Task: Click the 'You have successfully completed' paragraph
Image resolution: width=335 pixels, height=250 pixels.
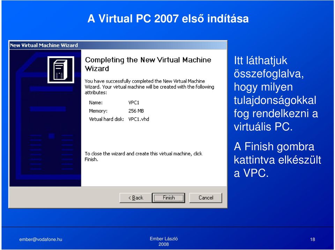Action: pos(149,87)
